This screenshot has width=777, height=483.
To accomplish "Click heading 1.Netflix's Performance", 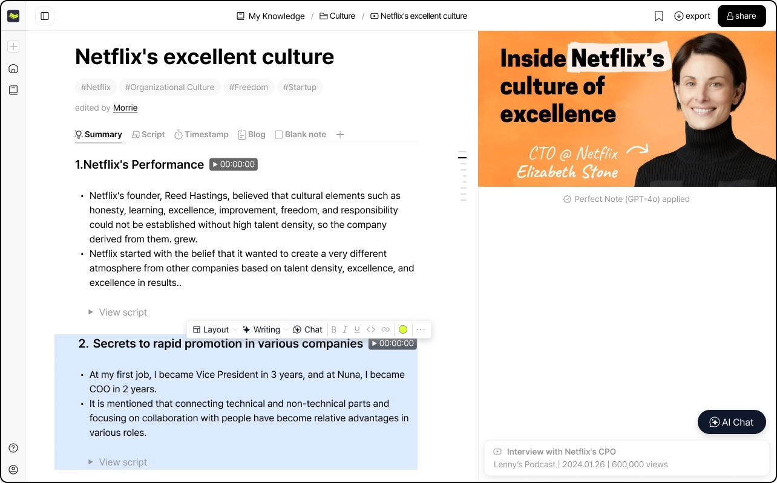I will [139, 164].
